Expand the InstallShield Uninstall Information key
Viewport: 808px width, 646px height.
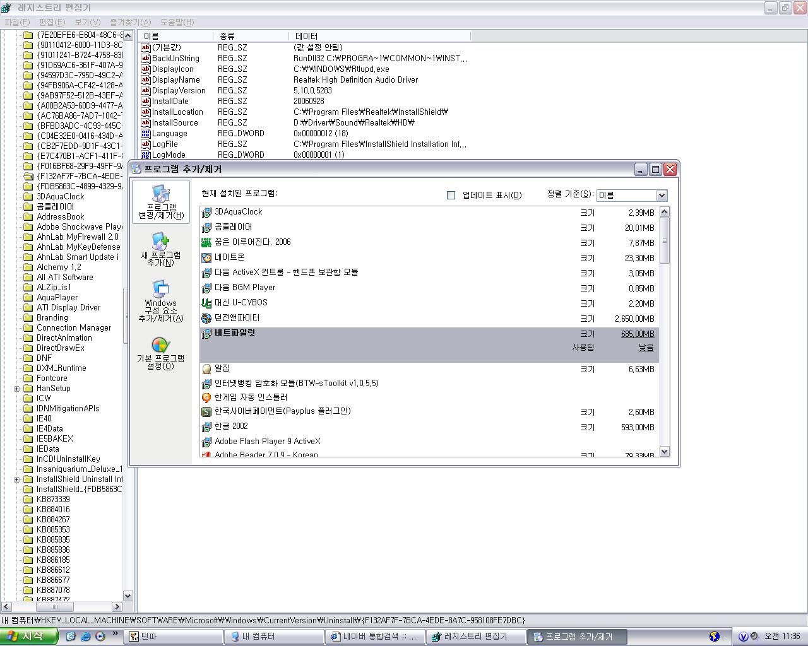16,479
